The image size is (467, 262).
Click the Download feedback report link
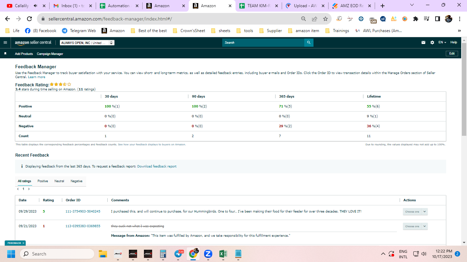(x=157, y=166)
